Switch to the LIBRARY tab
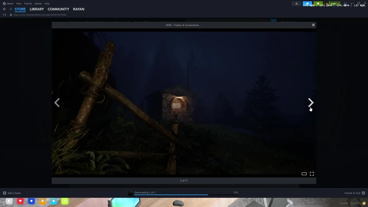368x207 pixels. point(37,9)
